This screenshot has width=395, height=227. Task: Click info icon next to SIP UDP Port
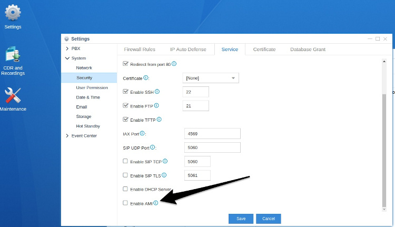pyautogui.click(x=152, y=147)
